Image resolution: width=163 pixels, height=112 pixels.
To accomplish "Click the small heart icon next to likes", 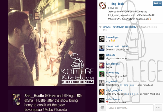I will tap(100, 27).
